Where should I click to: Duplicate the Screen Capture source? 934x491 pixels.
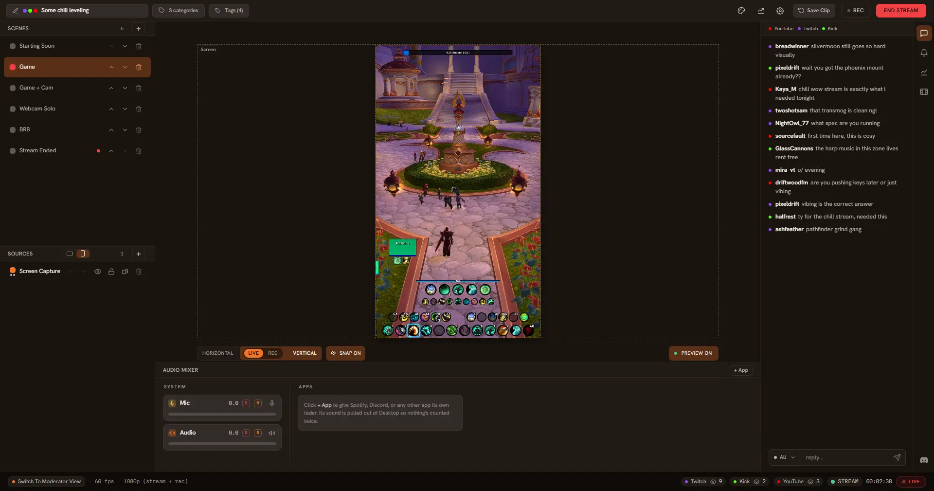(x=125, y=272)
